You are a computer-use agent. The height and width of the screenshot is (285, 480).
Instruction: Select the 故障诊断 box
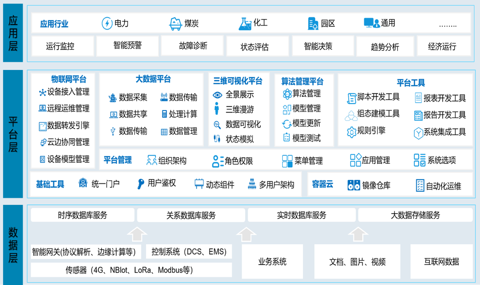click(x=193, y=46)
